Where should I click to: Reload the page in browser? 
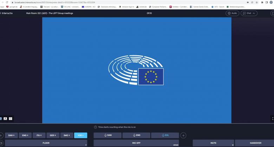[7, 2]
